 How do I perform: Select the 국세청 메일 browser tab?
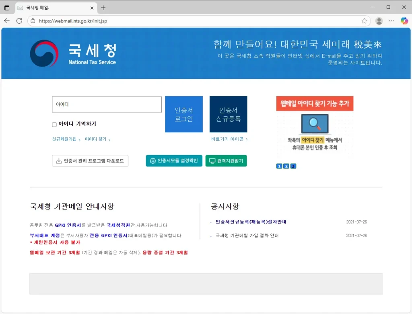52,7
